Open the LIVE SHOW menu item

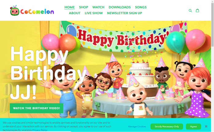[x=94, y=13]
